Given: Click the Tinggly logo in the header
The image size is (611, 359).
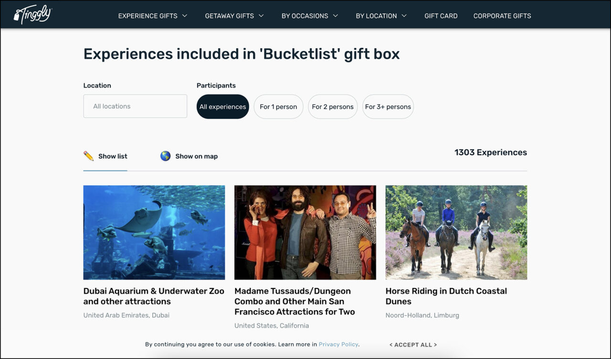Looking at the screenshot, I should pyautogui.click(x=32, y=14).
